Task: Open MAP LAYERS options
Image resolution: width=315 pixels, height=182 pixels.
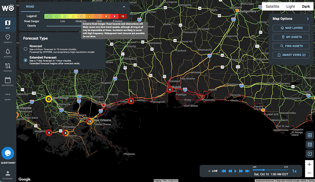Action: pos(291,28)
